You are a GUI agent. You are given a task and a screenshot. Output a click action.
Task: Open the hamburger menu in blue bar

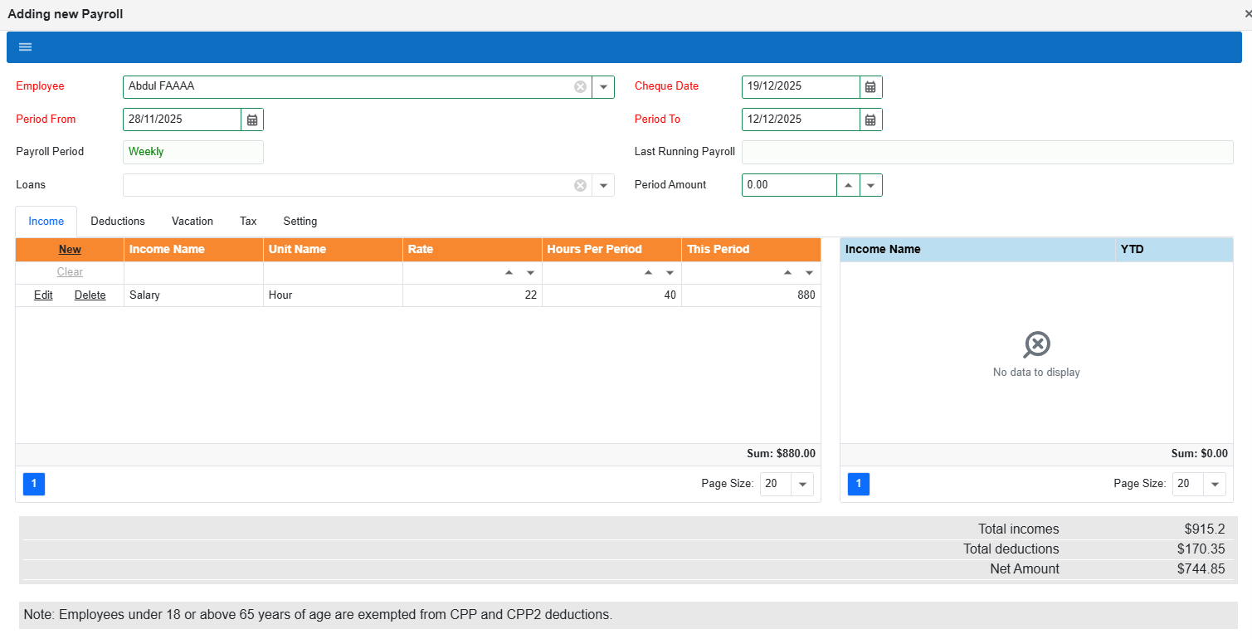pyautogui.click(x=25, y=47)
